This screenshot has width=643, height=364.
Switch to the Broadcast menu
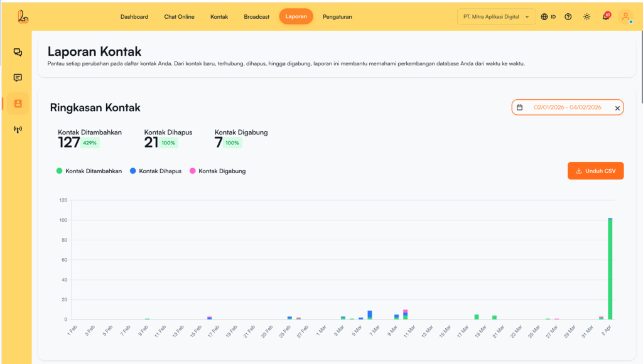257,17
